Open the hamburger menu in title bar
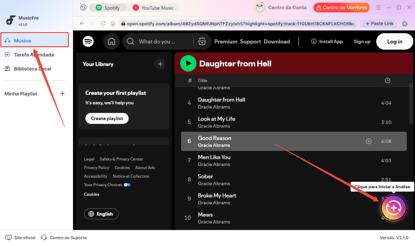This screenshot has width=415, height=244. click(378, 8)
